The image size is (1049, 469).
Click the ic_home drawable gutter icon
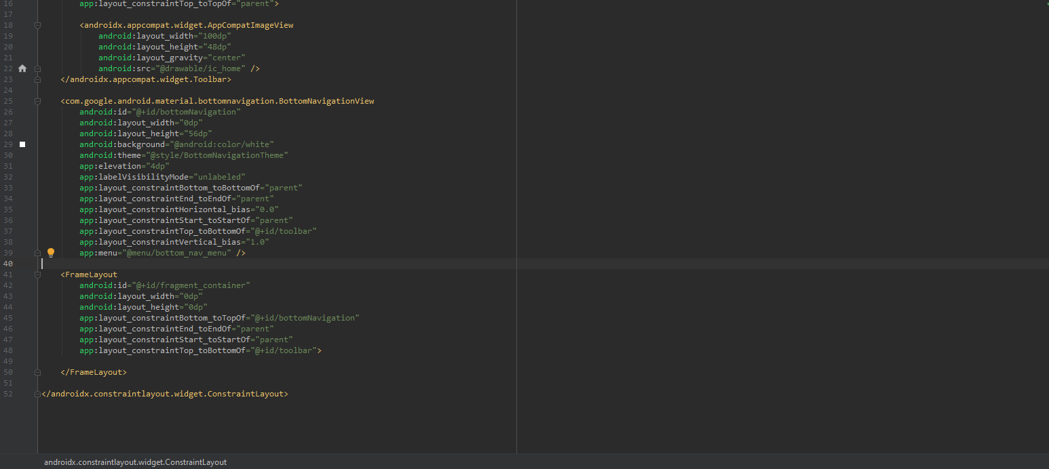[x=22, y=68]
